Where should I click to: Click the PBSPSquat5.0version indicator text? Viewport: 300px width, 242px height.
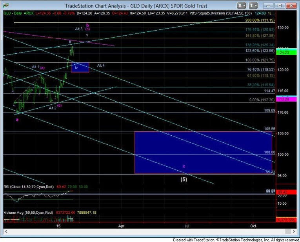click(221, 13)
